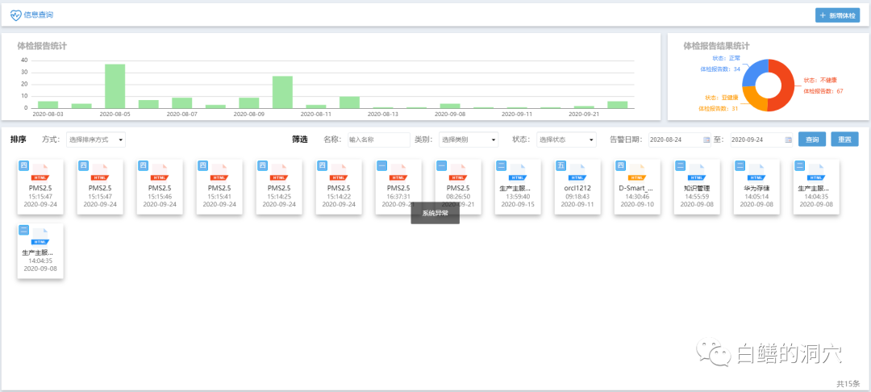Open the 选择类别 category dropdown

coord(469,140)
